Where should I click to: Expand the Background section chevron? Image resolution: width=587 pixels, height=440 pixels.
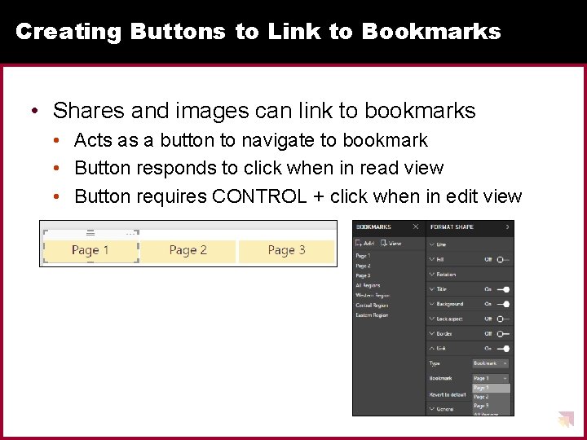(432, 304)
